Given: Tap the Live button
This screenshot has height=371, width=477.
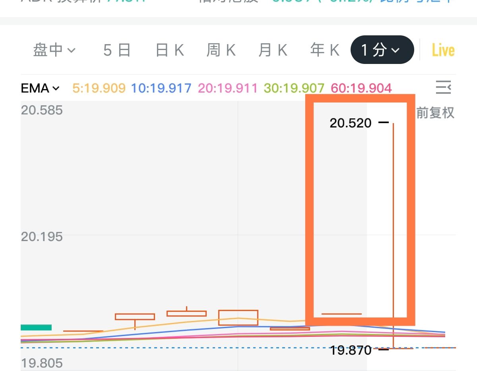Looking at the screenshot, I should pos(443,50).
